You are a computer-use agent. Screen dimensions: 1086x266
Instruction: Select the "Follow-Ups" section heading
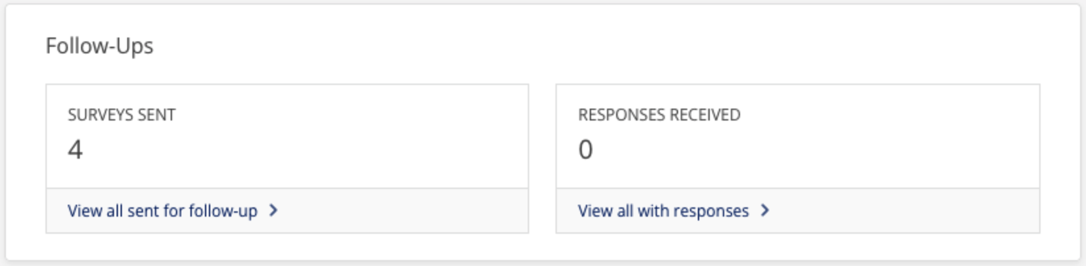click(100, 46)
